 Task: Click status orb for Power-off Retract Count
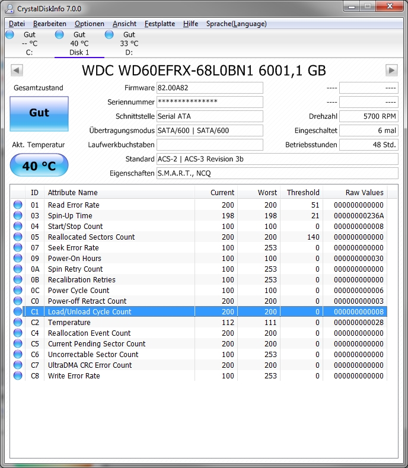[18, 301]
